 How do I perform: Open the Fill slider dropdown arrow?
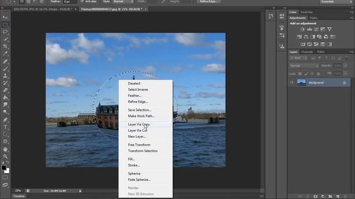point(345,74)
